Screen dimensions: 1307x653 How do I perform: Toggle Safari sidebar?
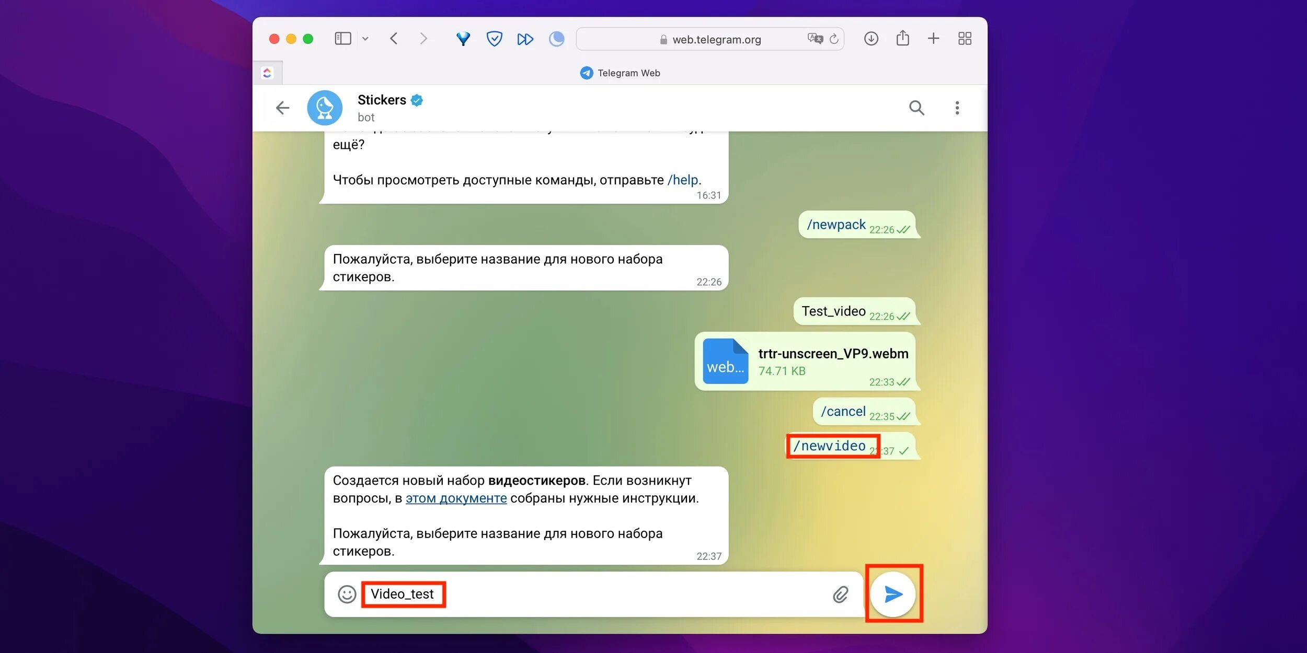(342, 39)
